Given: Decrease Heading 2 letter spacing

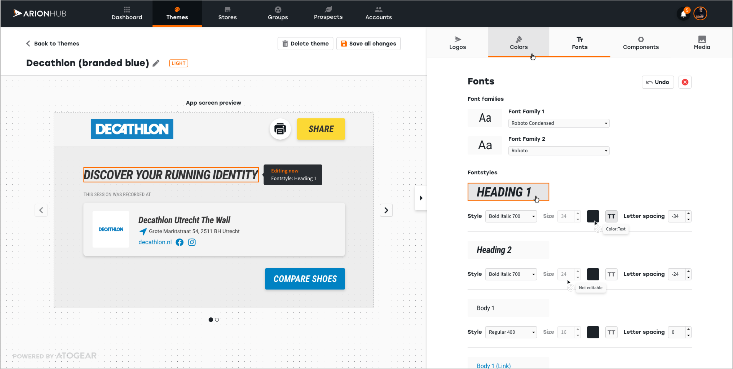Looking at the screenshot, I should tap(688, 277).
